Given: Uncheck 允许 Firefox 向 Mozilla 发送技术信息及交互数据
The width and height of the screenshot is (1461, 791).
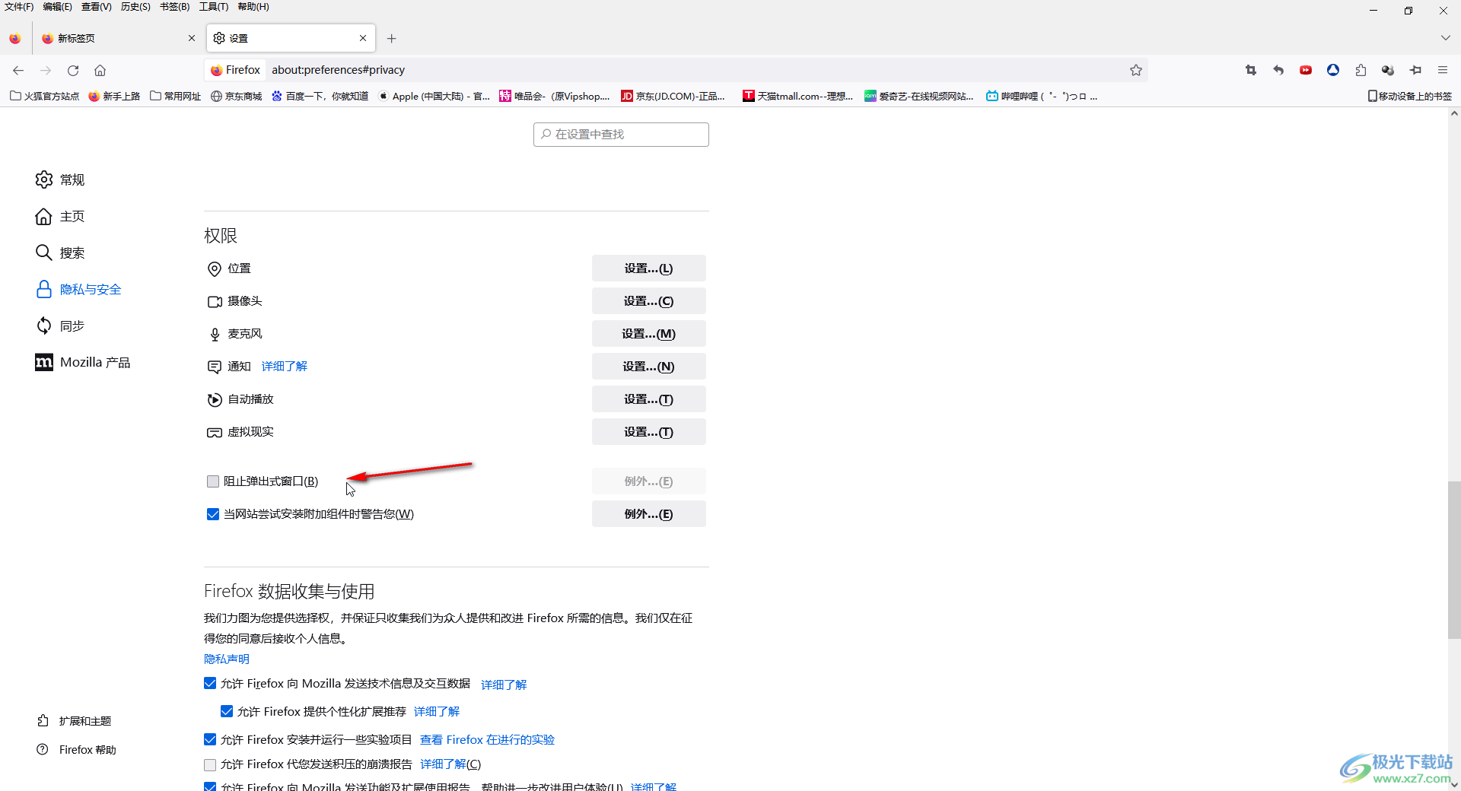Looking at the screenshot, I should point(210,683).
